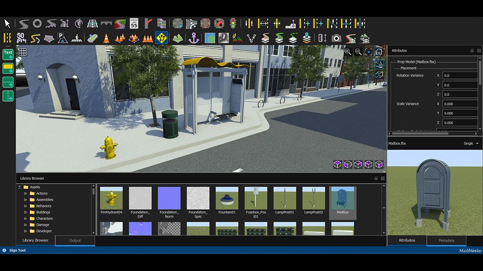Select the elevation map tool with gray contours
Screen dimensions: 483x271
pos(224,38)
